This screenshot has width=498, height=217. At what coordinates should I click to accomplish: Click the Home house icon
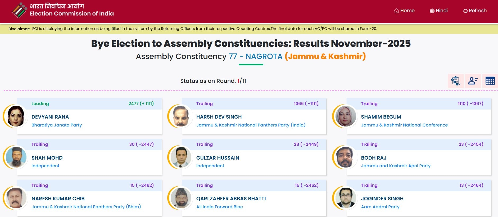pyautogui.click(x=396, y=11)
